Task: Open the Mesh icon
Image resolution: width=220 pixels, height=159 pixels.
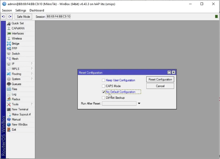Action: click(9, 59)
